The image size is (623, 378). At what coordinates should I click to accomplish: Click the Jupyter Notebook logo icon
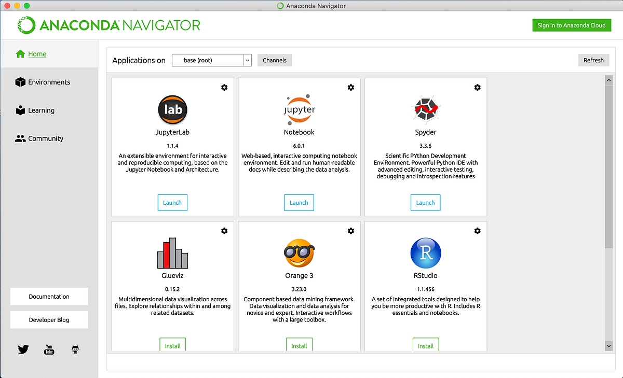(299, 109)
